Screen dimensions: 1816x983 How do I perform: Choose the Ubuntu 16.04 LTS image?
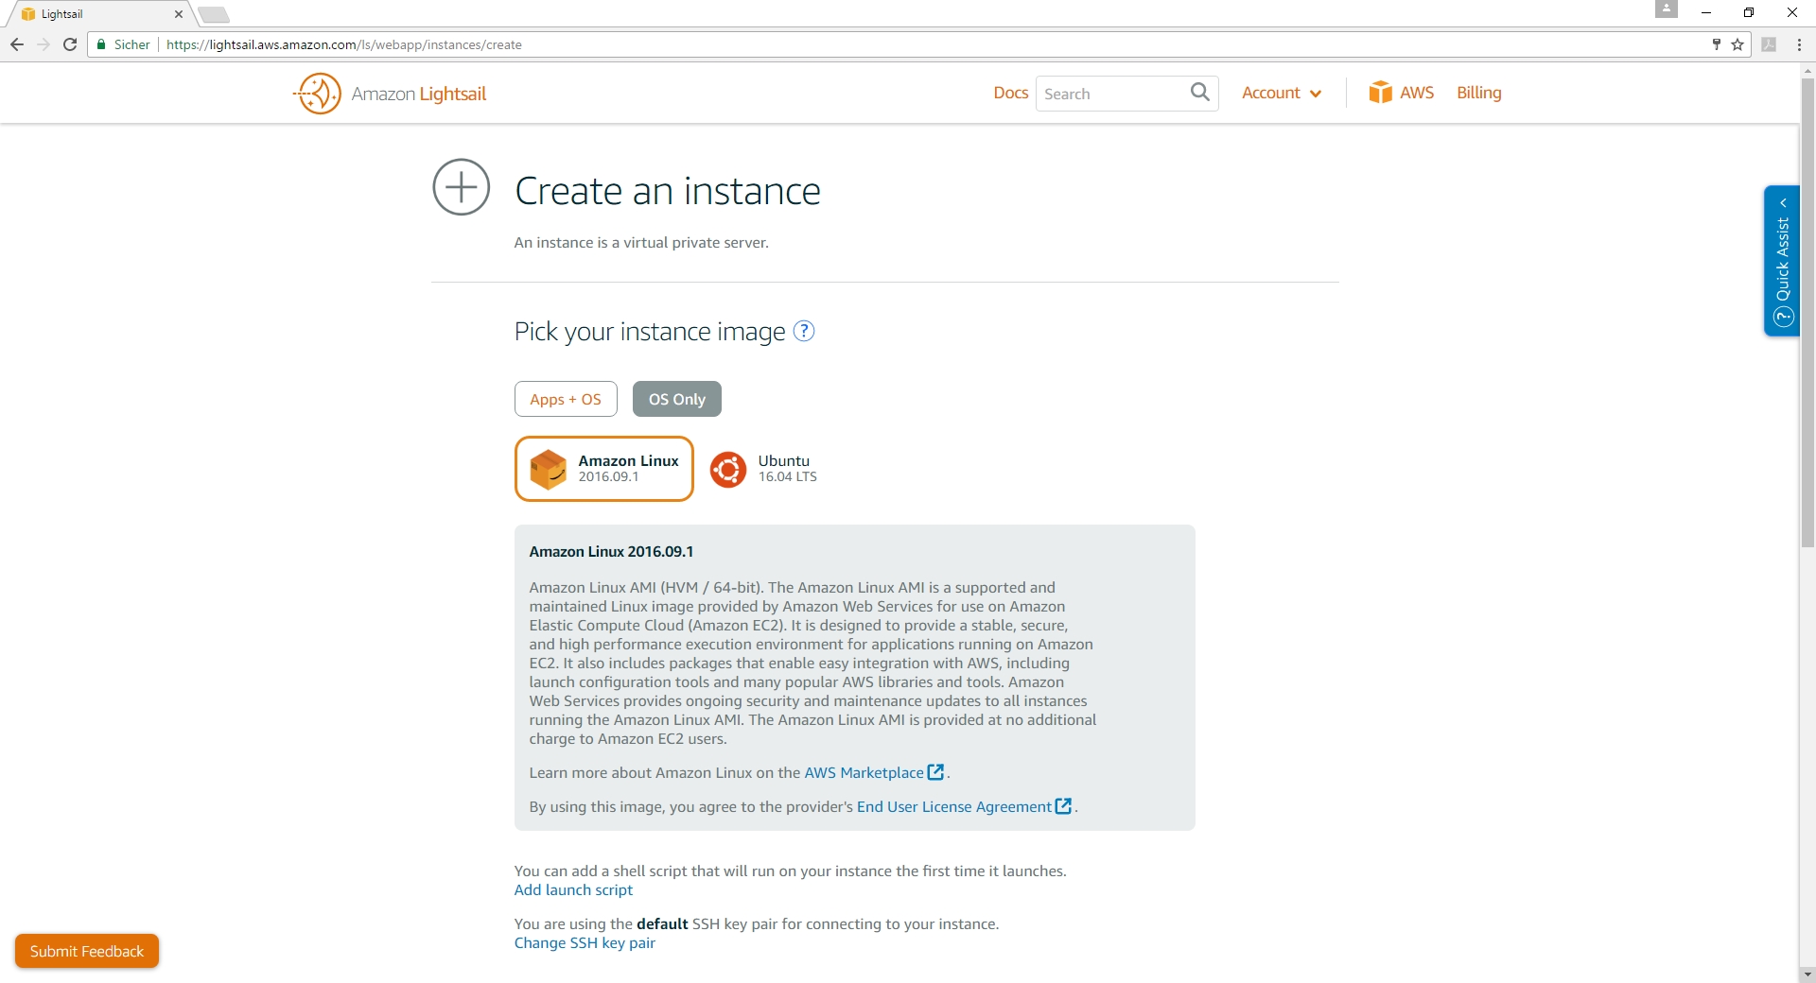click(x=765, y=469)
